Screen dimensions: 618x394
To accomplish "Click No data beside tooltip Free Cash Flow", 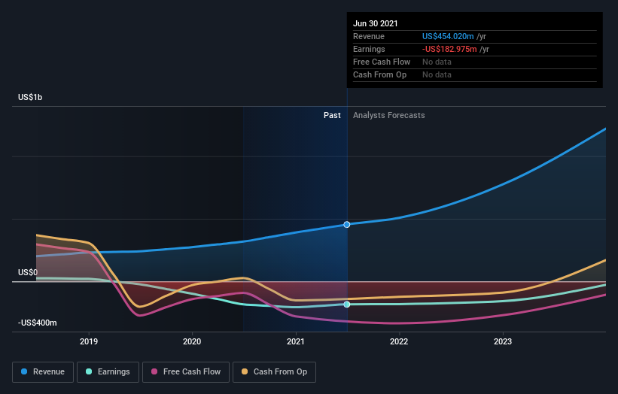I will pos(437,62).
